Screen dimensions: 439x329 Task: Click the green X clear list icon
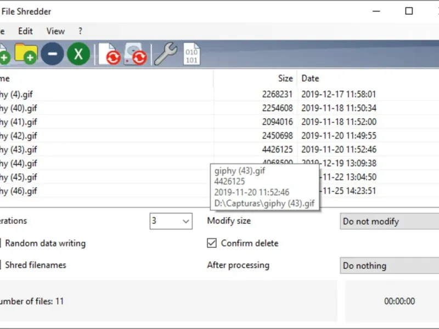pyautogui.click(x=78, y=54)
